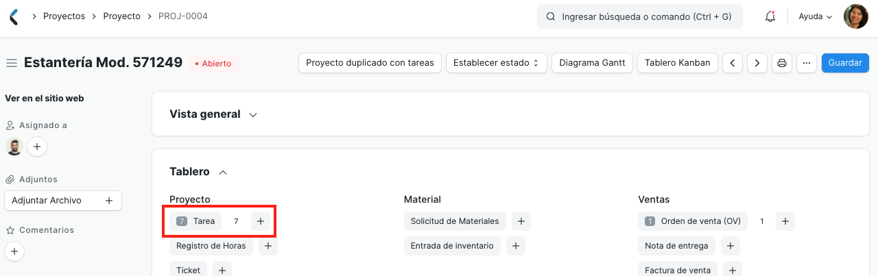
Task: Collapse the Tablero section
Action: pos(198,172)
